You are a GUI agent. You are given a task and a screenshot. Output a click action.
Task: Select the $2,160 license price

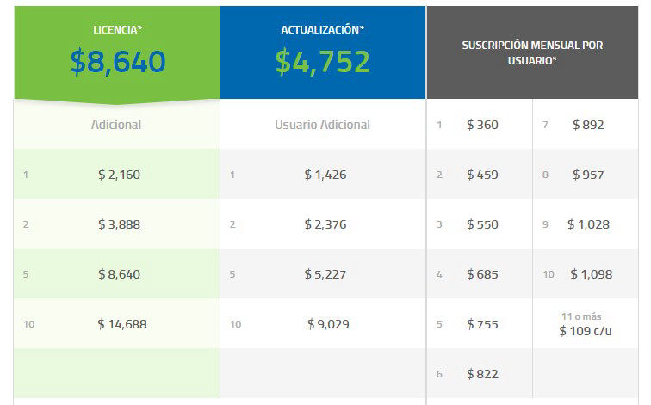click(119, 175)
